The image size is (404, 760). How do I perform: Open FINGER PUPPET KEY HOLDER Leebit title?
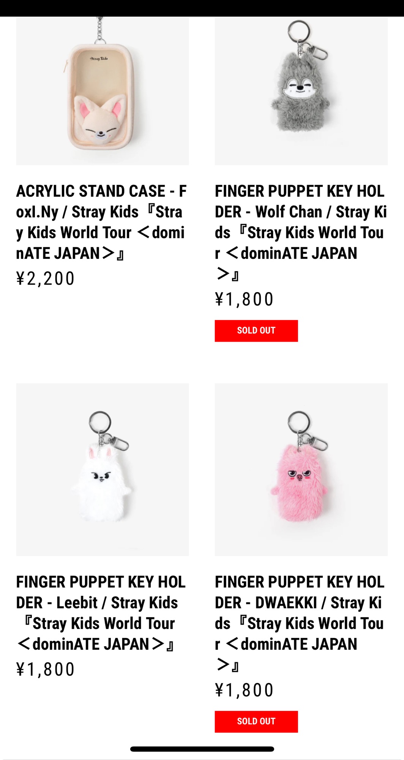pos(101,613)
